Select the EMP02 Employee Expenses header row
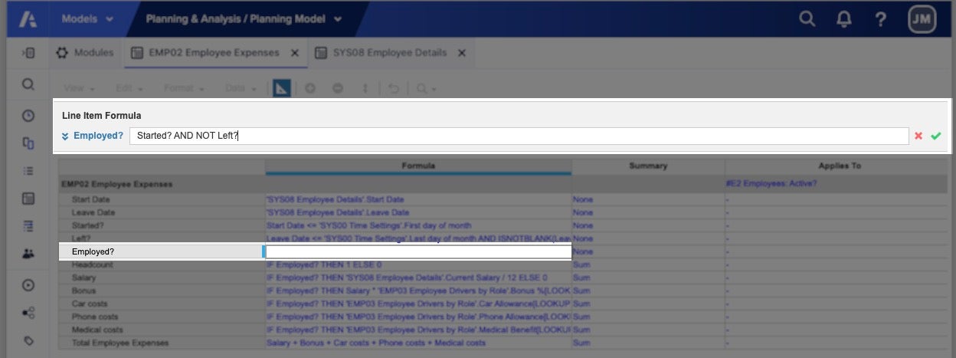Viewport: 956px width, 358px height. 162,184
